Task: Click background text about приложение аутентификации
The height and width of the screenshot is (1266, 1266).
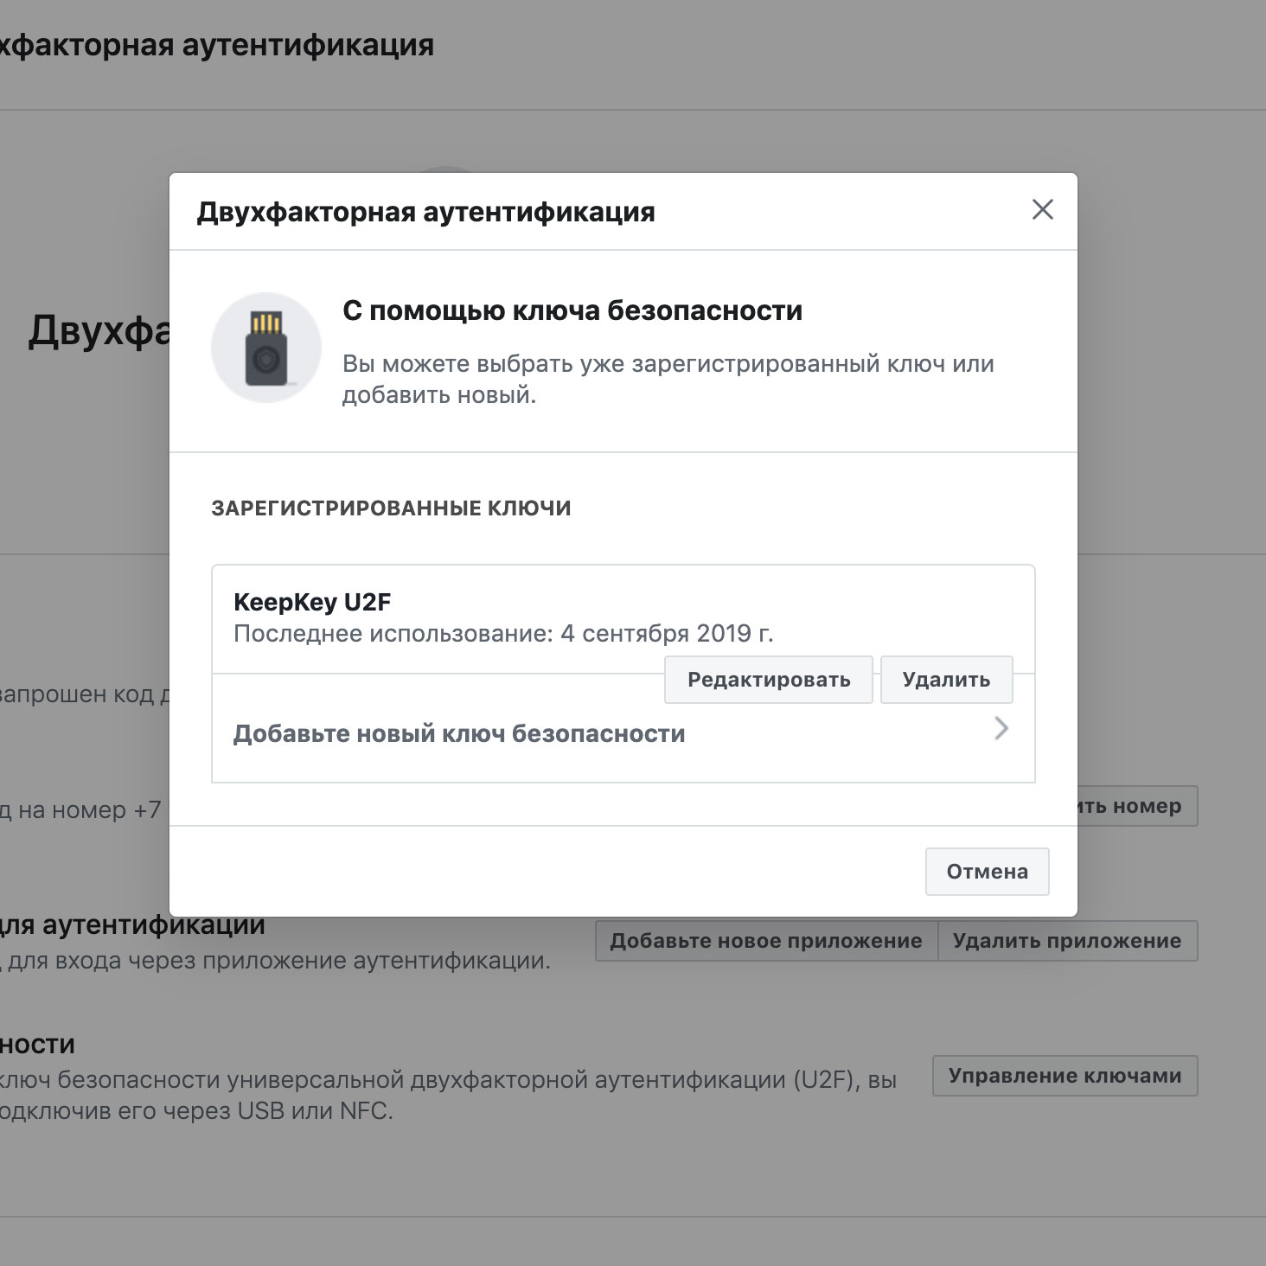Action: [275, 961]
